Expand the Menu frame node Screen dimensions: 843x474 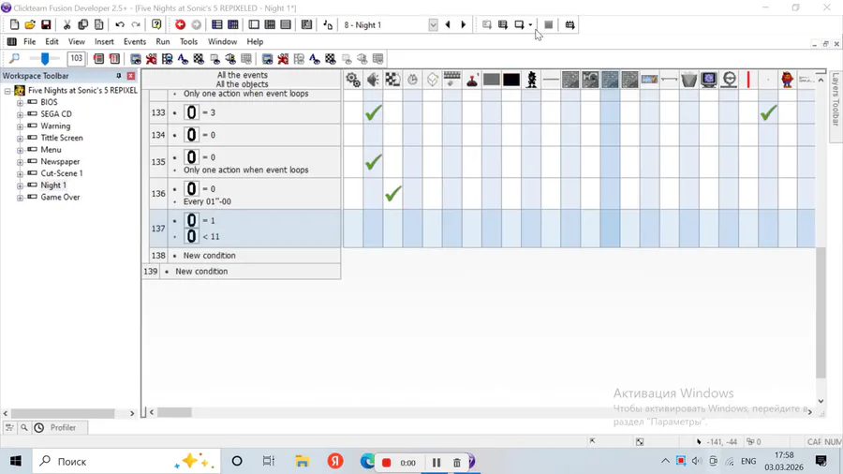(x=20, y=150)
